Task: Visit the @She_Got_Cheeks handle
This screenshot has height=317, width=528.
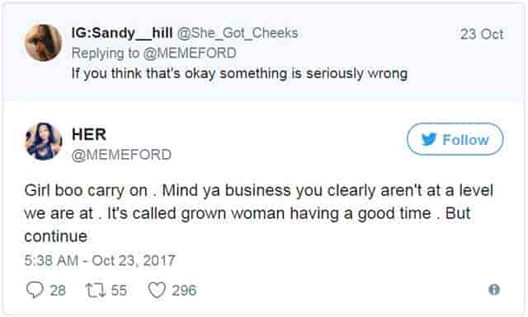Action: point(238,33)
